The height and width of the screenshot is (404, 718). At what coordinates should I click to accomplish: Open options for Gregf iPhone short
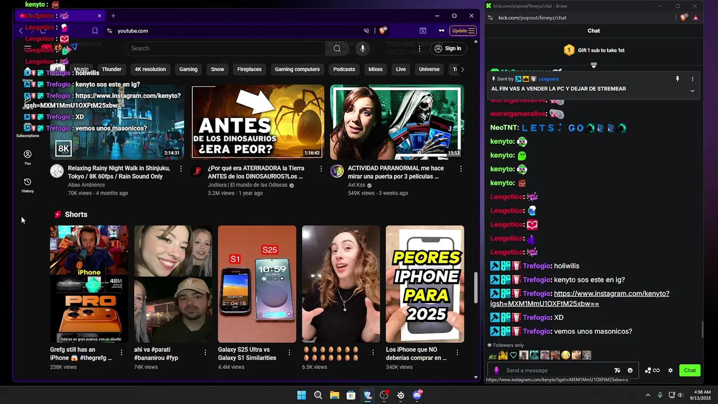pyautogui.click(x=122, y=352)
